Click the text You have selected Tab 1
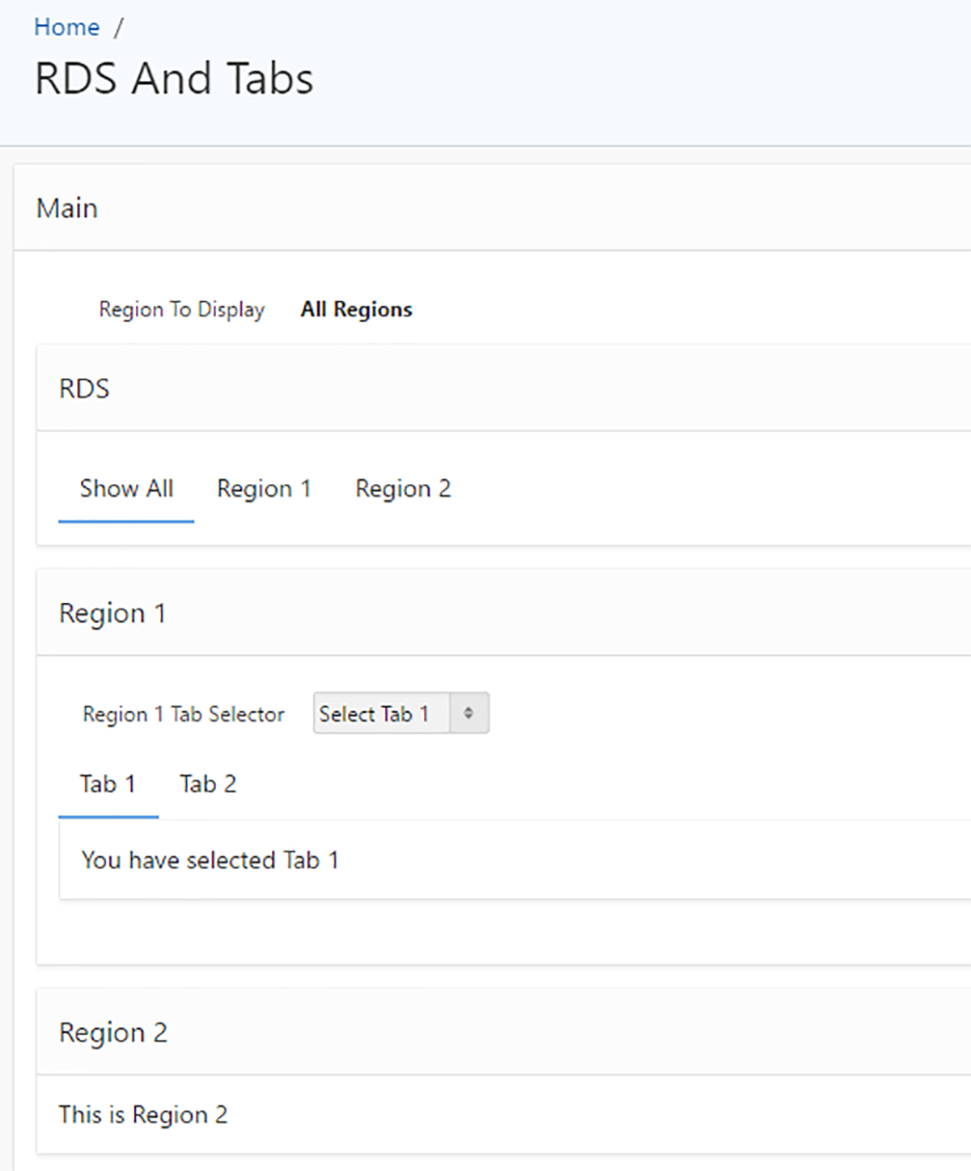Viewport: 971px width, 1171px height. (210, 859)
